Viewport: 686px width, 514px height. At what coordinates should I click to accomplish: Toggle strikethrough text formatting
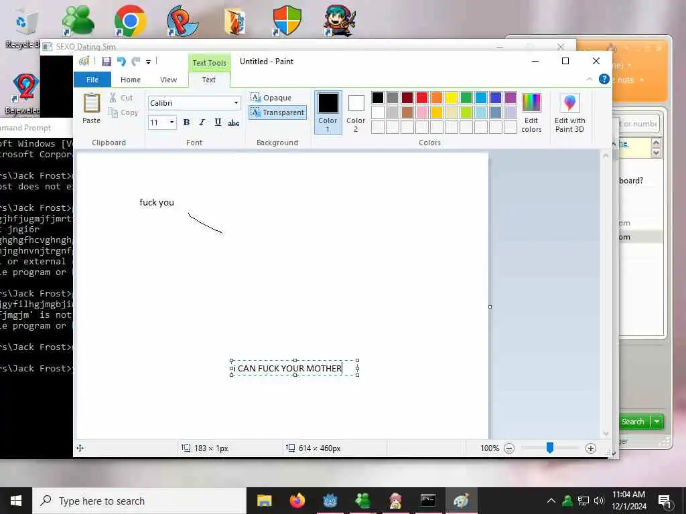click(234, 123)
